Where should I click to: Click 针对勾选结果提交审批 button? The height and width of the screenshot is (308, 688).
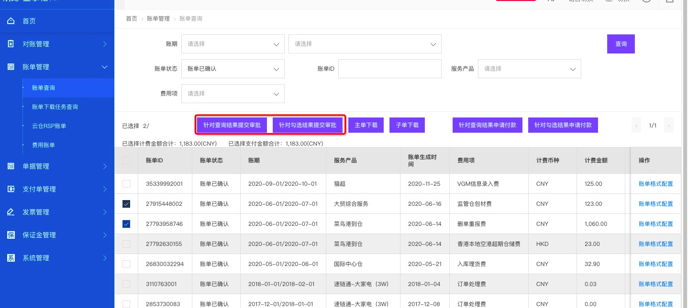[x=308, y=125]
